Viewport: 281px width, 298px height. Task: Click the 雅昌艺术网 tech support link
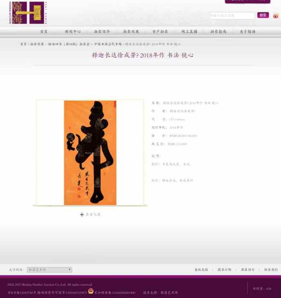(169, 293)
